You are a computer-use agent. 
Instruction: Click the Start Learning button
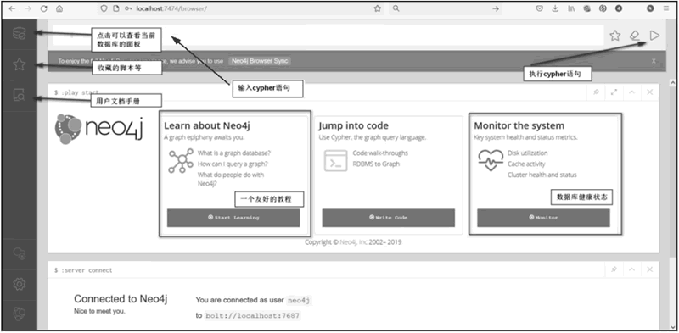tap(233, 218)
